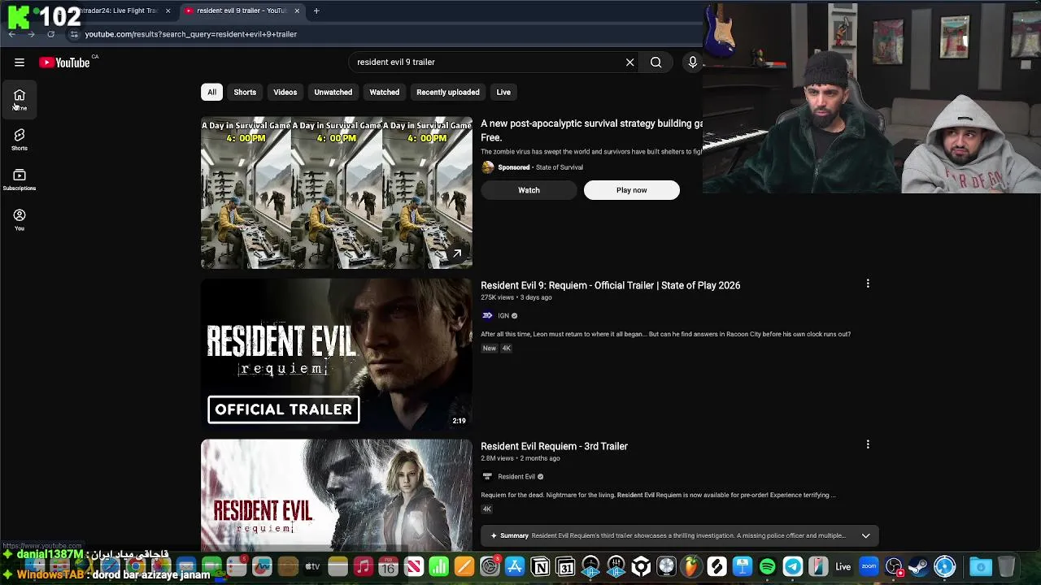Click the '2.8M views • 2 months ago' text

coord(520,458)
